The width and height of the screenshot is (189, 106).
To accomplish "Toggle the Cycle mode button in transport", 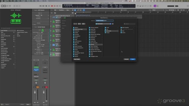I will (60, 6).
